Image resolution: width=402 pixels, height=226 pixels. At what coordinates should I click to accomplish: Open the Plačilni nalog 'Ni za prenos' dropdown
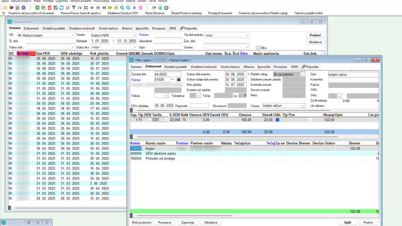click(x=304, y=74)
